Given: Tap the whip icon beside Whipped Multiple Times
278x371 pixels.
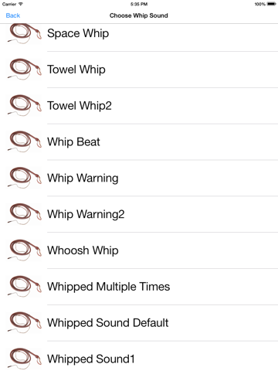Looking at the screenshot, I should [24, 287].
